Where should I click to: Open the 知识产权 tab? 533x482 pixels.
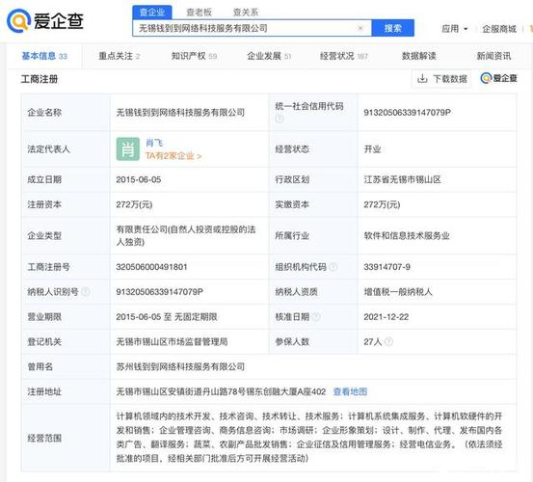[x=194, y=56]
